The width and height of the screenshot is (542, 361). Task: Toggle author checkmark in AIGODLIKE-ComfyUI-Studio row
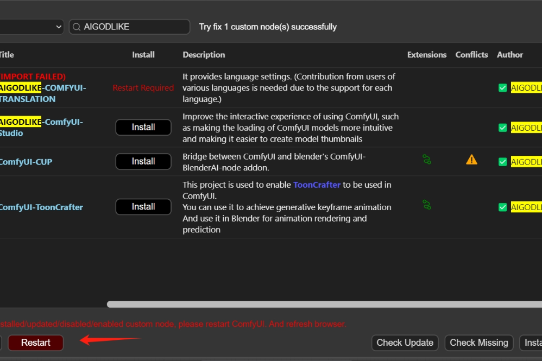pos(502,128)
